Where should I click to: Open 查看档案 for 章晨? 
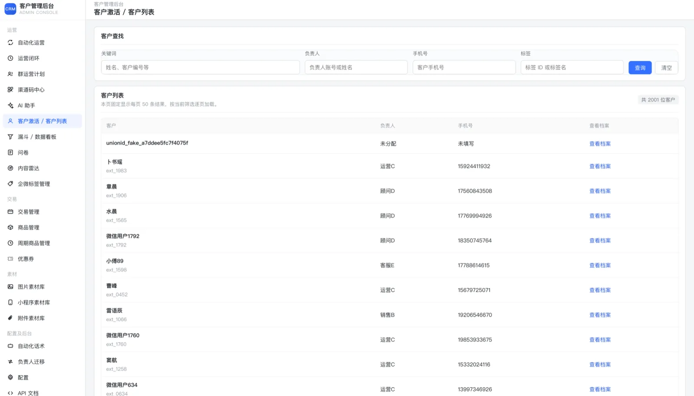pos(600,191)
